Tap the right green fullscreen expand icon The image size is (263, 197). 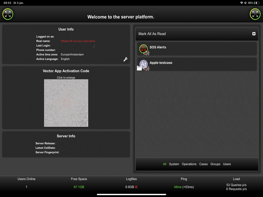pyautogui.click(x=255, y=14)
